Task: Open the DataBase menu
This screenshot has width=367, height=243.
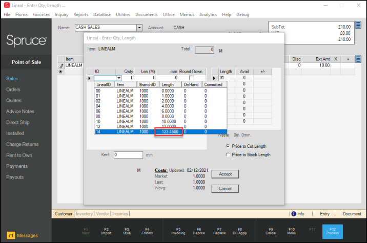Action: pos(102,14)
